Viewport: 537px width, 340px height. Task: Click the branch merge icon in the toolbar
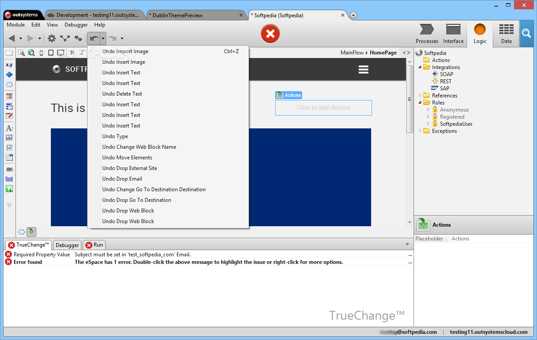click(65, 39)
